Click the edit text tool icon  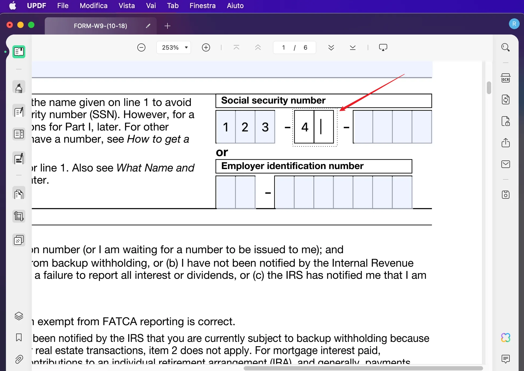[18, 112]
